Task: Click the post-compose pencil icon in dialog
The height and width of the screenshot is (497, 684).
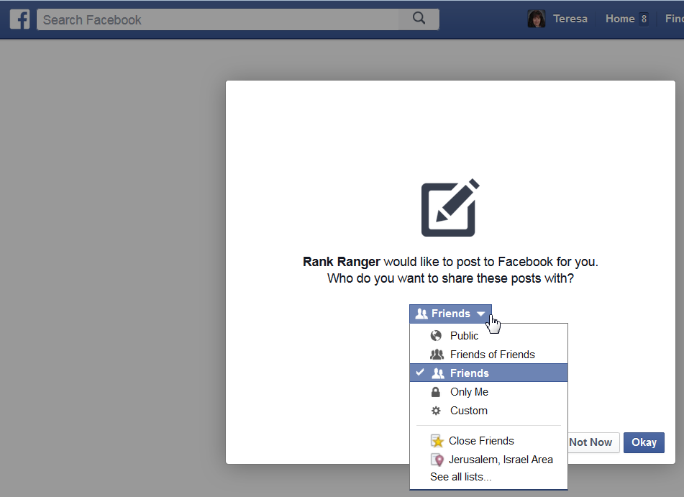Action: tap(450, 208)
